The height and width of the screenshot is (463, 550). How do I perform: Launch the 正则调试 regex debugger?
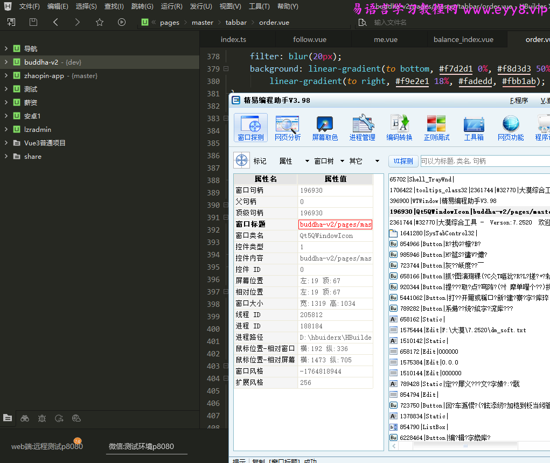coord(436,128)
